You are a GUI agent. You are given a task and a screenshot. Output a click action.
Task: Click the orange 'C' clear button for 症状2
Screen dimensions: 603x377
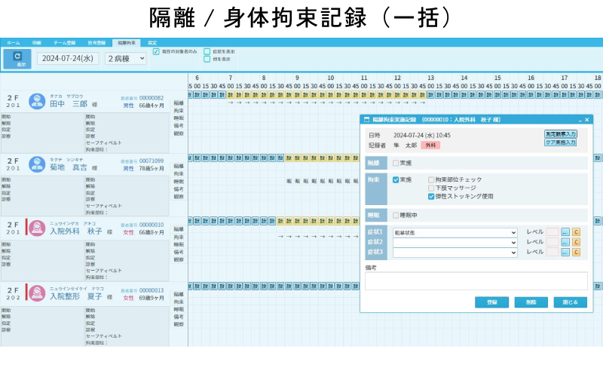(576, 242)
